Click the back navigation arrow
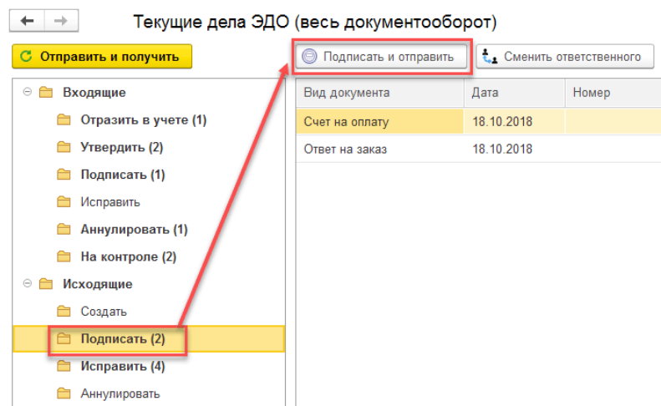 27,20
